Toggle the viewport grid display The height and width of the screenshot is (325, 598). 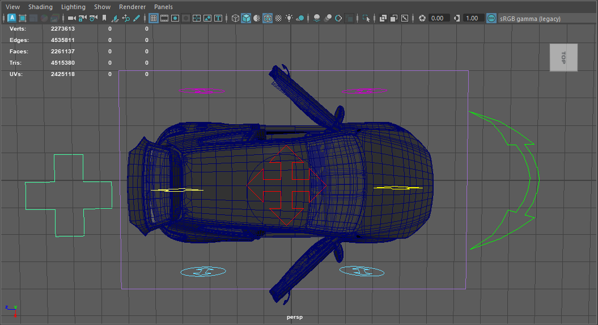[x=154, y=18]
